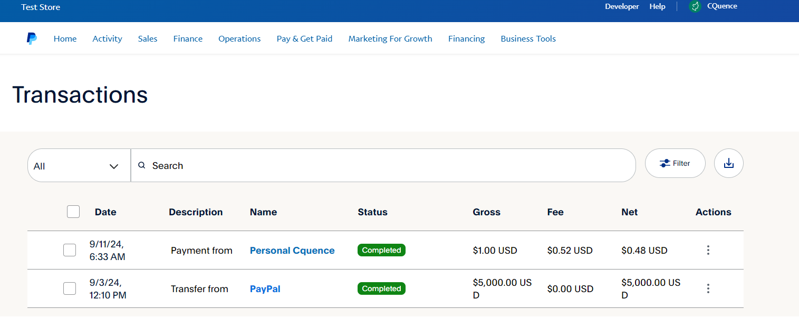The height and width of the screenshot is (319, 799).
Task: Open the Finance menu
Action: [x=188, y=38]
